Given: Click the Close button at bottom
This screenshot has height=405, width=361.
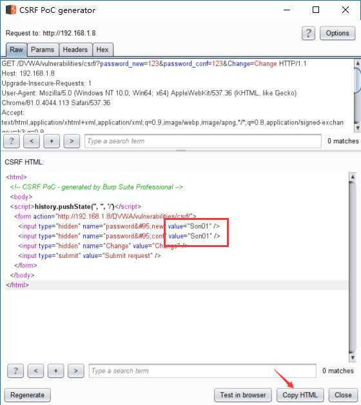Looking at the screenshot, I should point(343,395).
